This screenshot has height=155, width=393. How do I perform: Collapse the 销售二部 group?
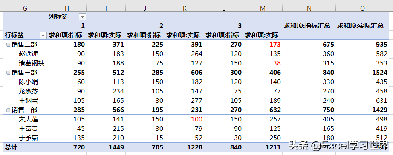coord(8,45)
